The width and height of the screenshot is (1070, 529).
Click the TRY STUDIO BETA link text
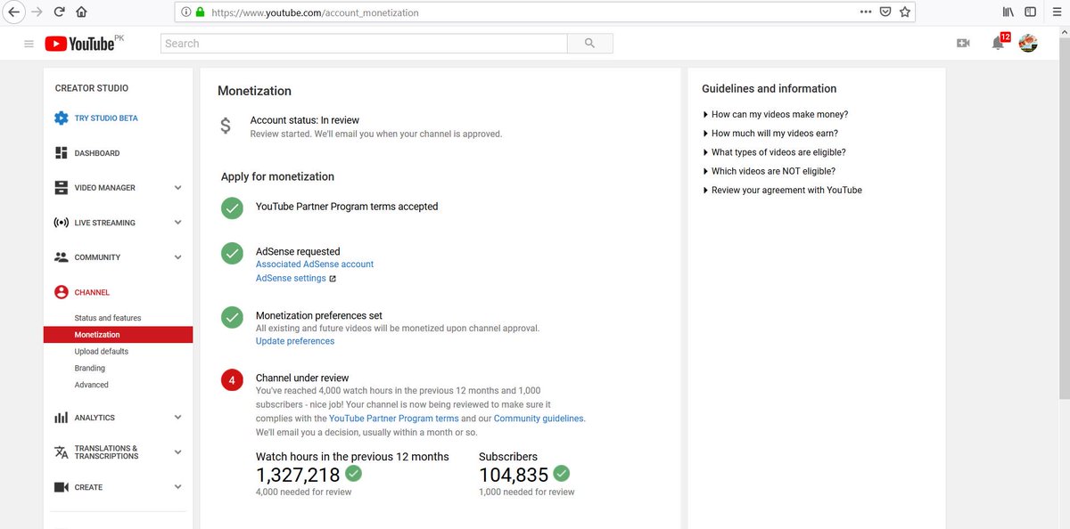pyautogui.click(x=106, y=118)
